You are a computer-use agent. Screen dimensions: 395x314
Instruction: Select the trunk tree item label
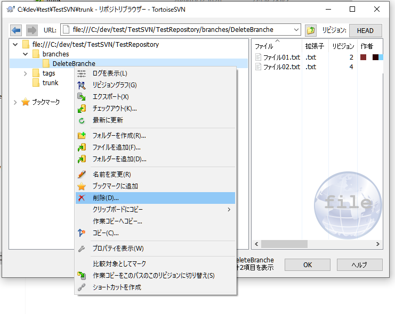point(51,83)
